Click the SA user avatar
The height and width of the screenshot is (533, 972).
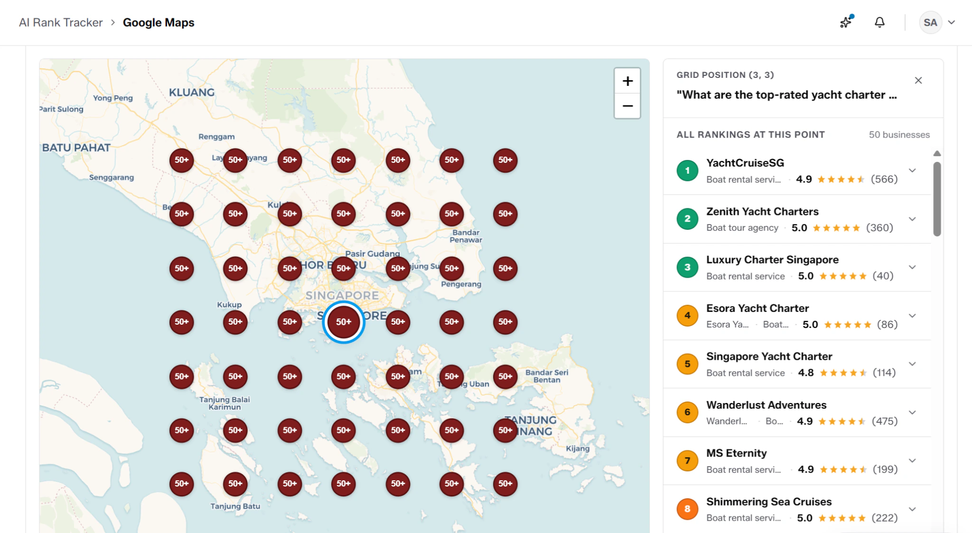click(x=930, y=22)
